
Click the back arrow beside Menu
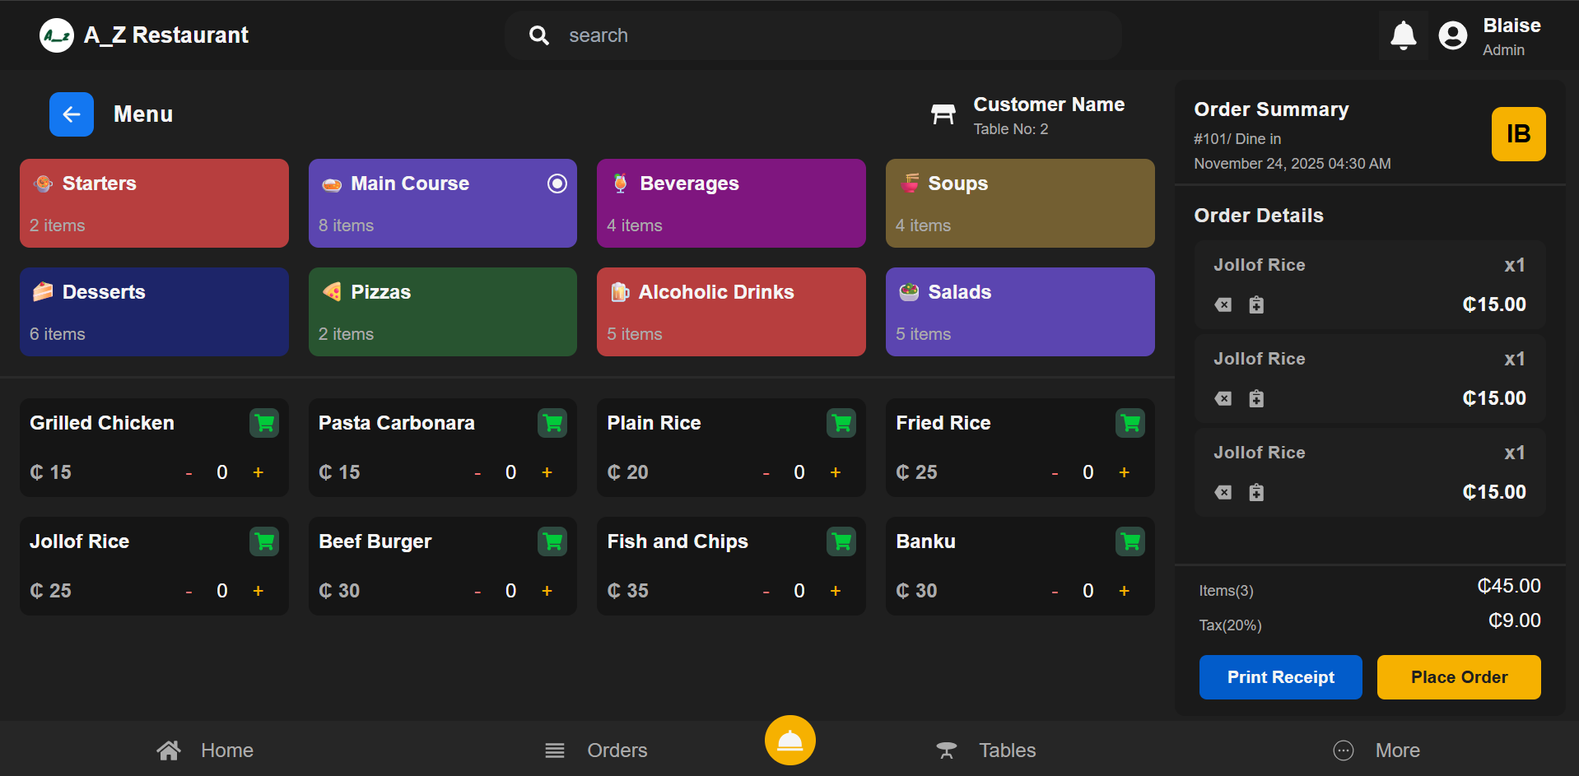tap(71, 114)
